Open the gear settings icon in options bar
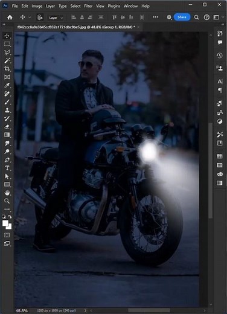Image resolution: width=227 pixels, height=314 pixels. [x=169, y=18]
